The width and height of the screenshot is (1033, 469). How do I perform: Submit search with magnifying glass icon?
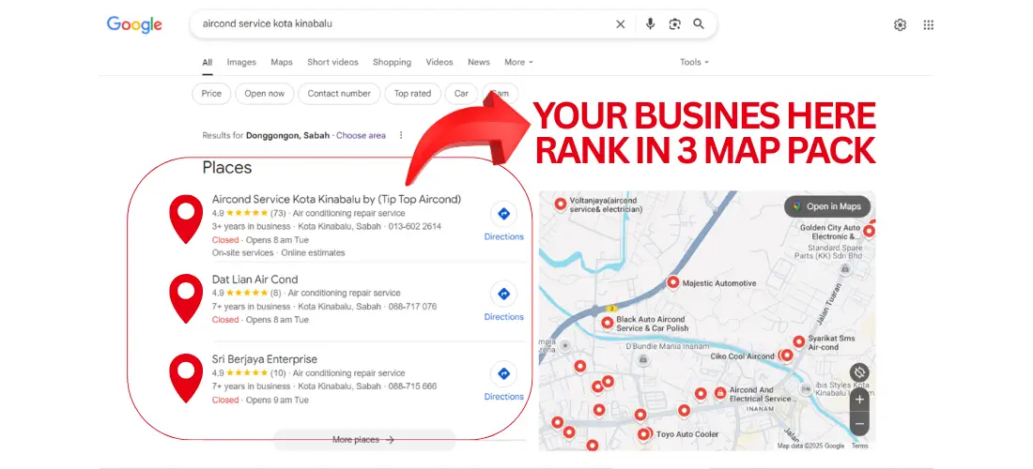point(699,24)
